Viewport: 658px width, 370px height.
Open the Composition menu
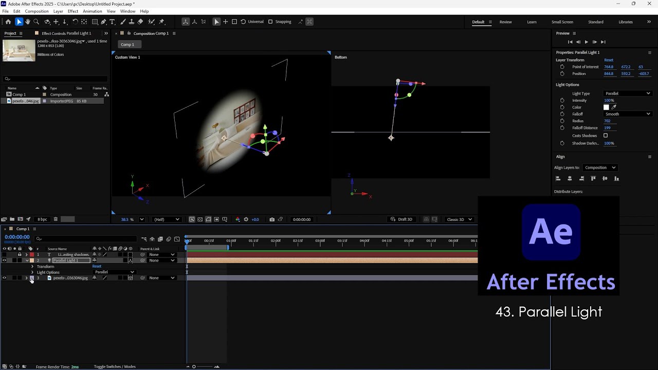pos(36,11)
